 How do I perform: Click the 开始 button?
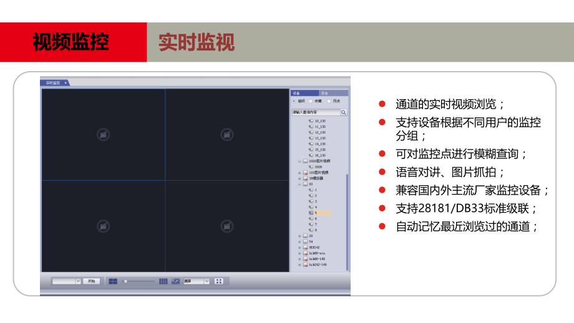point(92,281)
